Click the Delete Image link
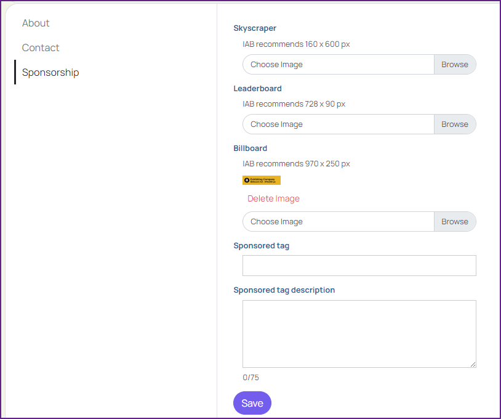 [273, 198]
